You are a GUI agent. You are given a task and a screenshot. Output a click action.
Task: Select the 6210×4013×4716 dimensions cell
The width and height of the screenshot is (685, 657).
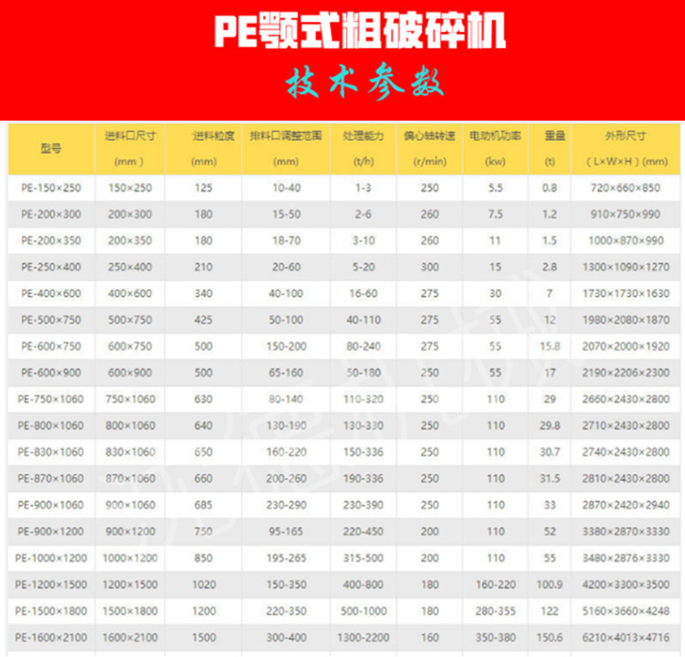[x=625, y=637]
